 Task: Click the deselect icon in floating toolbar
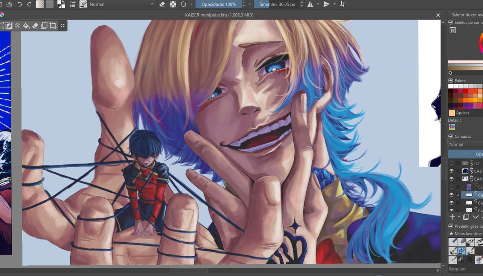click(x=18, y=25)
